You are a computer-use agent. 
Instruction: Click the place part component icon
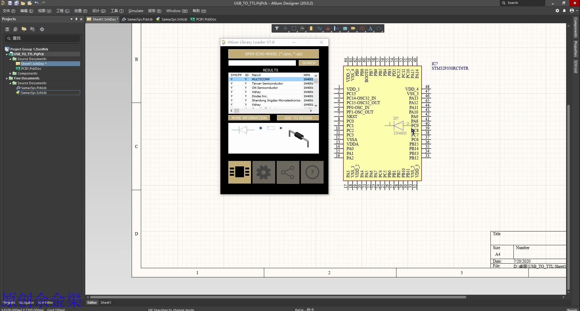click(x=311, y=28)
